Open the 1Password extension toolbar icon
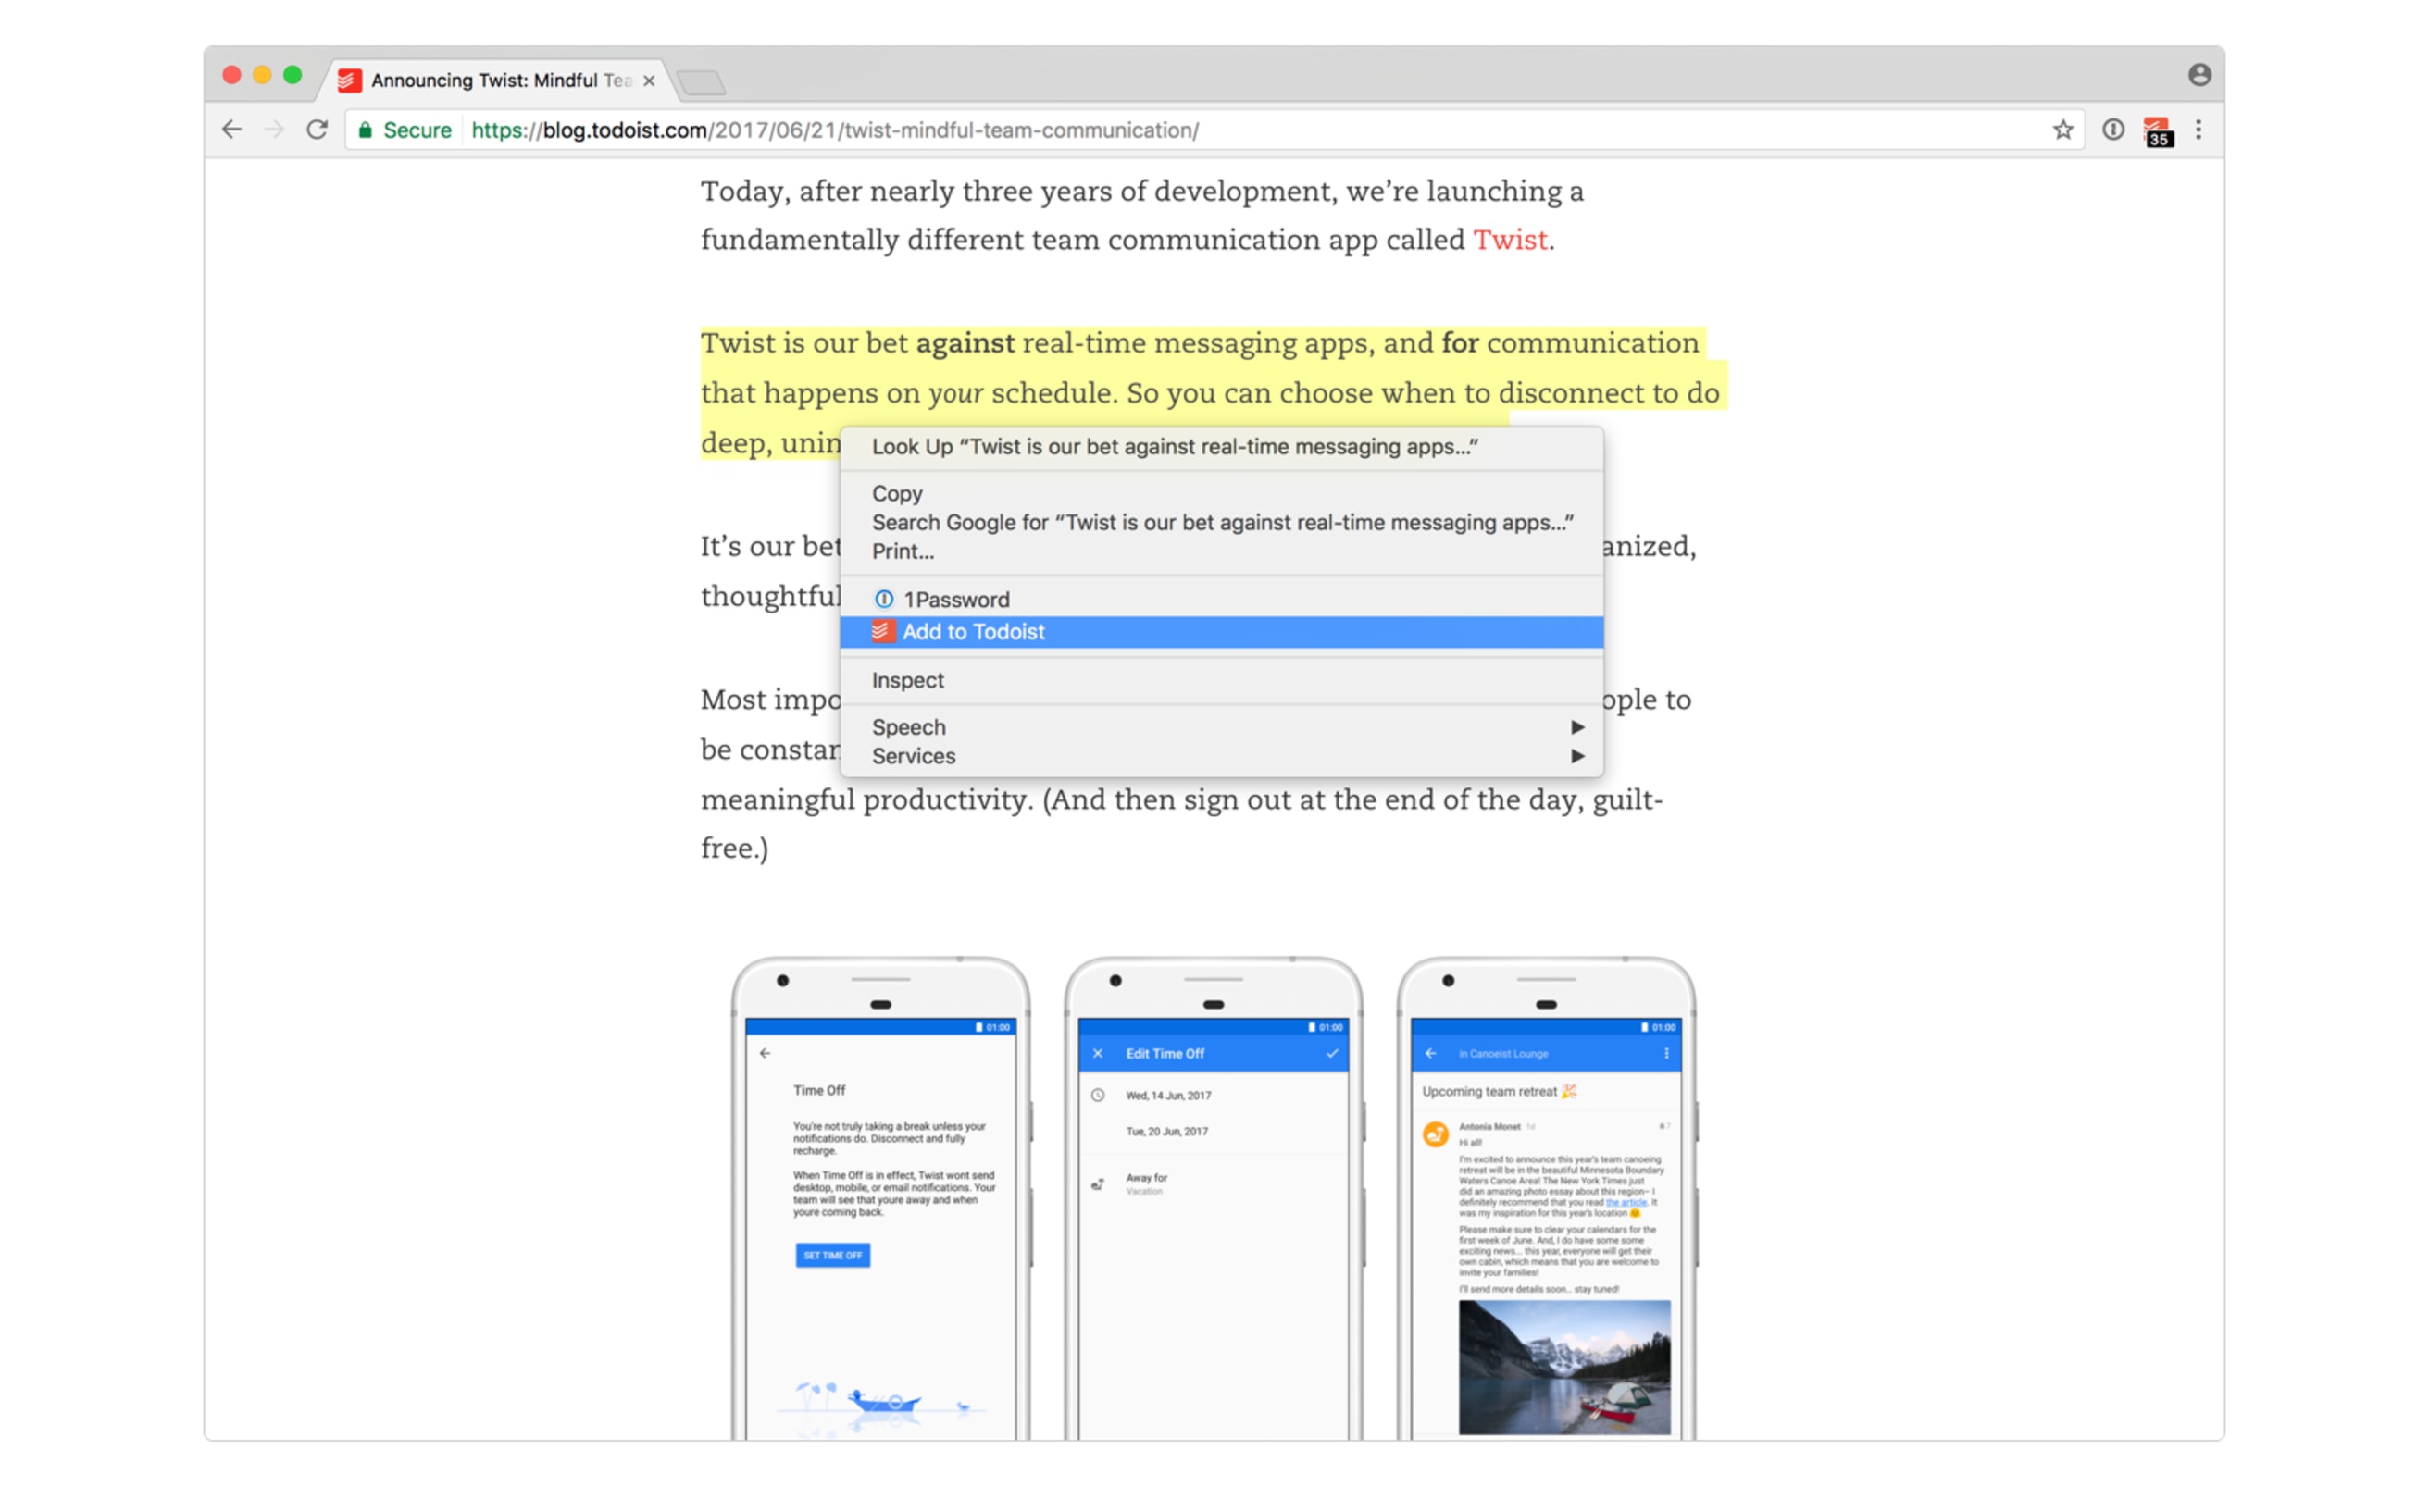Viewport: 2429px width, 1487px height. (x=2111, y=130)
